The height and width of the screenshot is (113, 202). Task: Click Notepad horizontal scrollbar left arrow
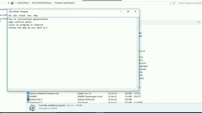9,89
